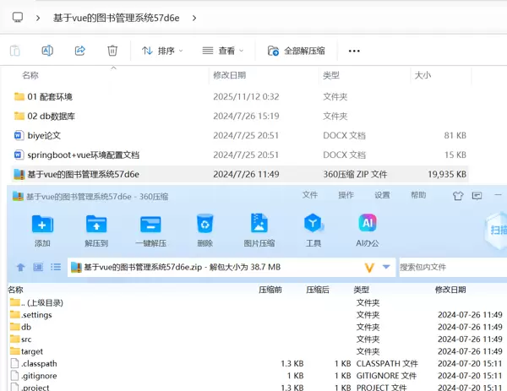Open the 设置 menu in 360压缩

[x=382, y=195]
